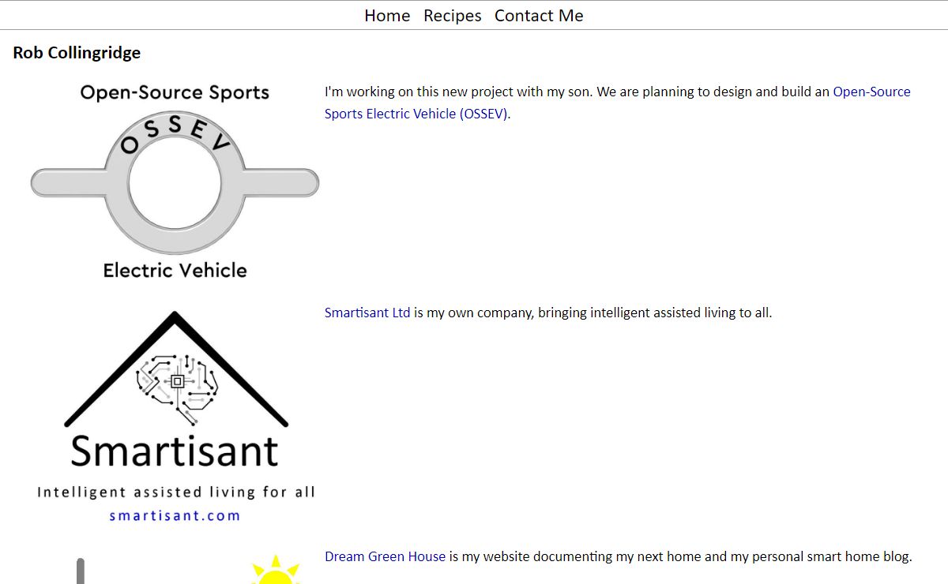The width and height of the screenshot is (948, 584).
Task: Click the 'Intelligent assisted living for all' tagline
Action: point(175,492)
